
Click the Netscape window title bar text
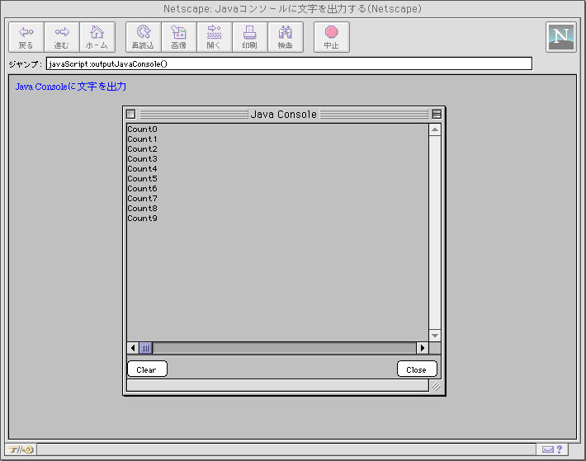point(293,8)
